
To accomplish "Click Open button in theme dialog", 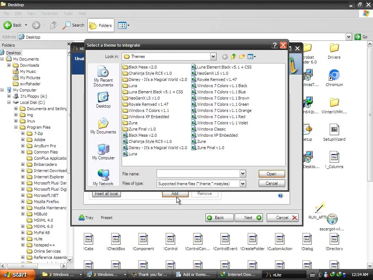I will tap(272, 174).
